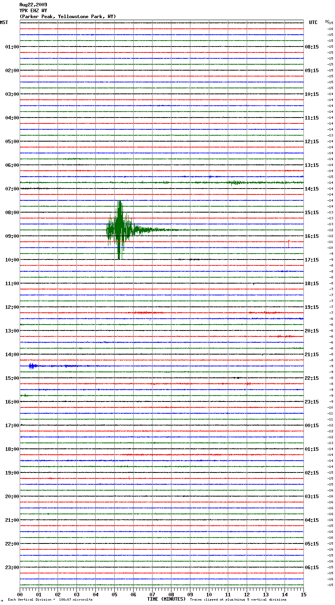The width and height of the screenshot is (335, 605).
Task: Click the date heading Aug22,2009
Action: (33, 5)
